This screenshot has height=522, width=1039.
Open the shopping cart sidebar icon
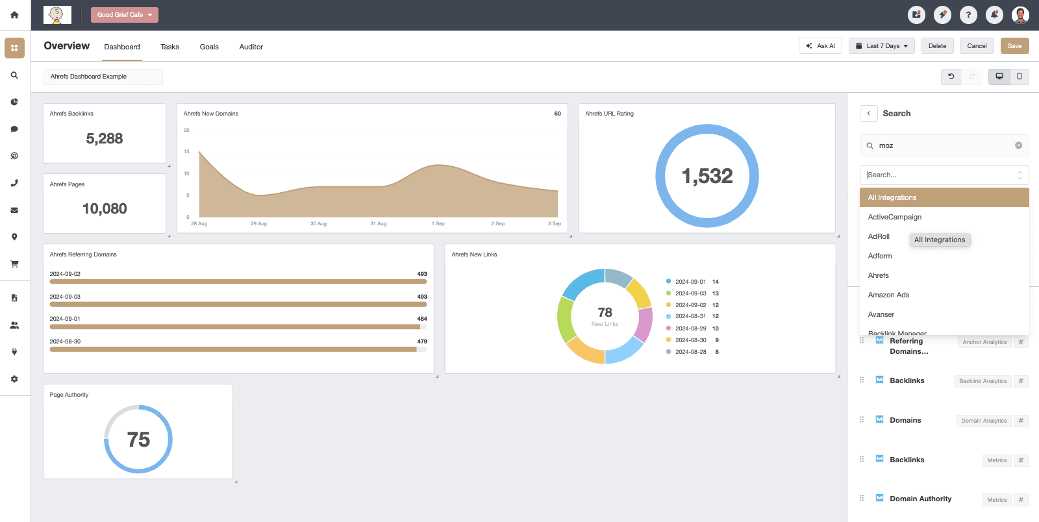[14, 264]
